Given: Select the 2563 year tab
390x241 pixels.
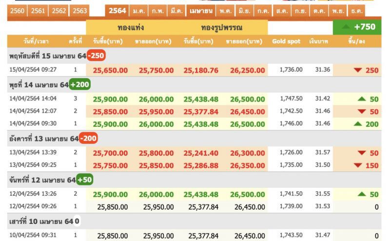Looking at the screenshot, I should point(79,11).
